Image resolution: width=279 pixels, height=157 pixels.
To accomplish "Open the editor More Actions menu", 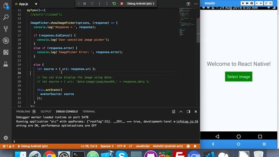I will coord(196,4).
